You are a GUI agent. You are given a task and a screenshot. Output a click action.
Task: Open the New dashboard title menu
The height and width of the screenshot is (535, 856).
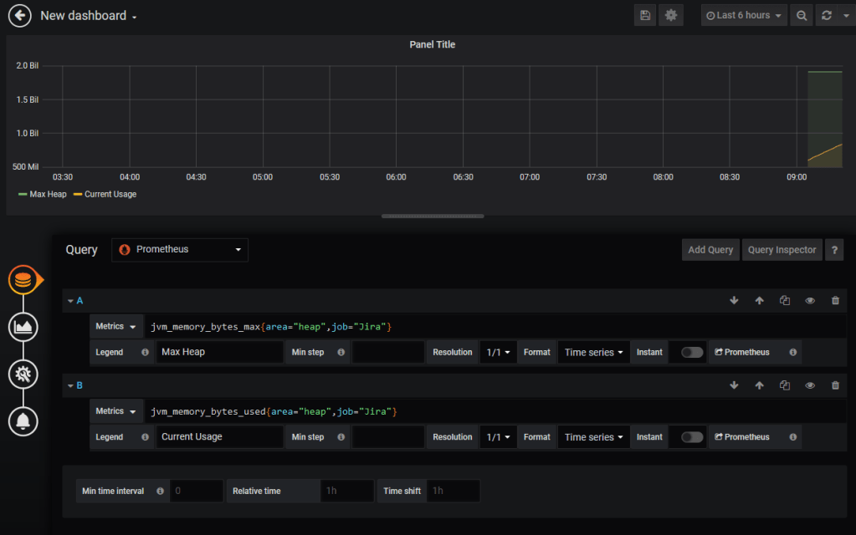(x=89, y=16)
